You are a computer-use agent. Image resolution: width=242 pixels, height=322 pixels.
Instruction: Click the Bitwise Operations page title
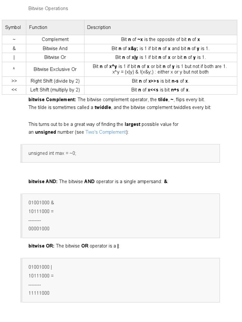pos(48,8)
